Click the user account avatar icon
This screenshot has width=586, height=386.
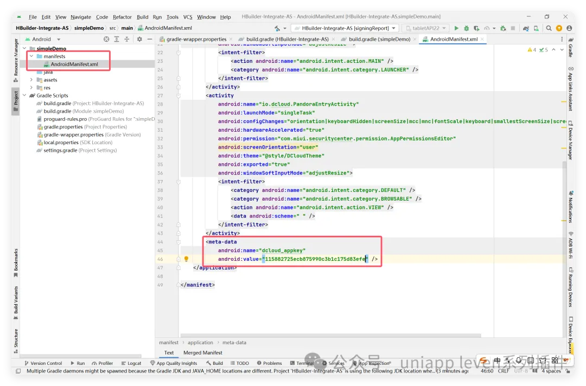pos(569,28)
